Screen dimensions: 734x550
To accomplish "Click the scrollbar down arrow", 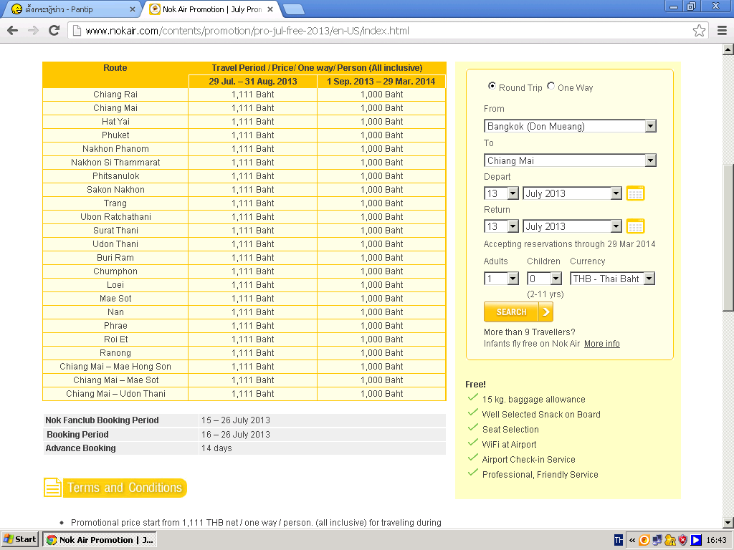I will [x=728, y=523].
